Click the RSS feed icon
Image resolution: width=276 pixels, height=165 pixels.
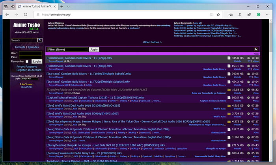coord(256,49)
